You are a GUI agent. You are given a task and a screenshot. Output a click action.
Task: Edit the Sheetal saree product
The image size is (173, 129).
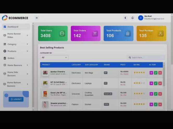click(x=156, y=104)
